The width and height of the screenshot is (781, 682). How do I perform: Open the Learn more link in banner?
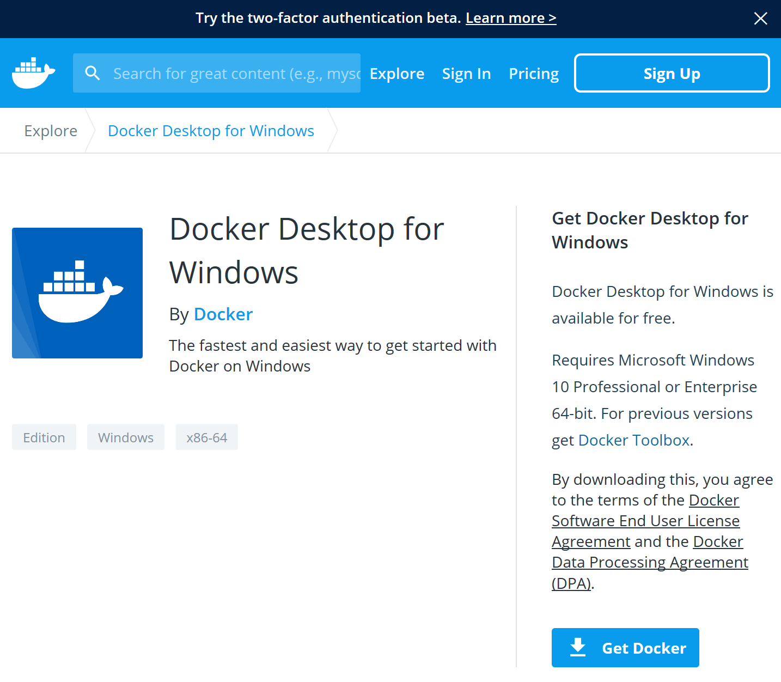point(511,18)
